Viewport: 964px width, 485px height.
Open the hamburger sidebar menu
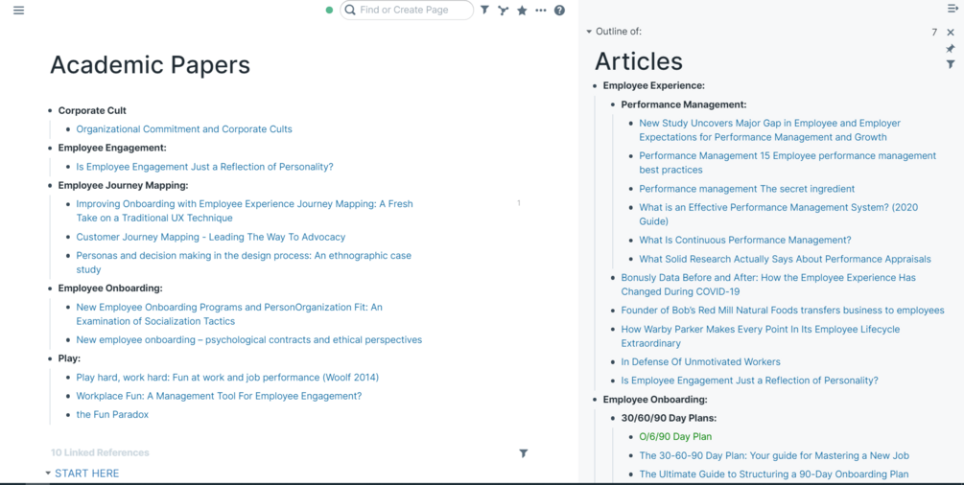tap(18, 10)
